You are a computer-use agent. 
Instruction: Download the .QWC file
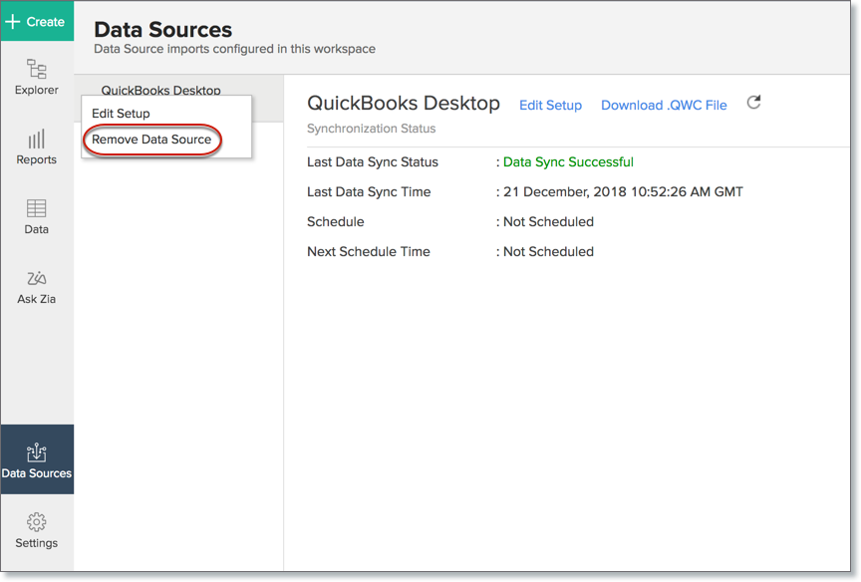pos(664,106)
